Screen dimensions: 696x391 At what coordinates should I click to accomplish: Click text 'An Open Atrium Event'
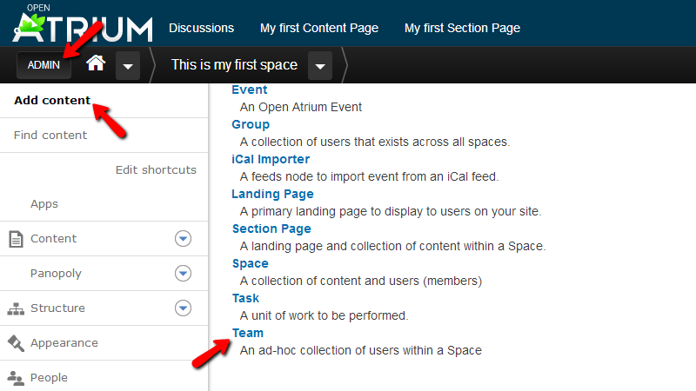click(x=301, y=107)
